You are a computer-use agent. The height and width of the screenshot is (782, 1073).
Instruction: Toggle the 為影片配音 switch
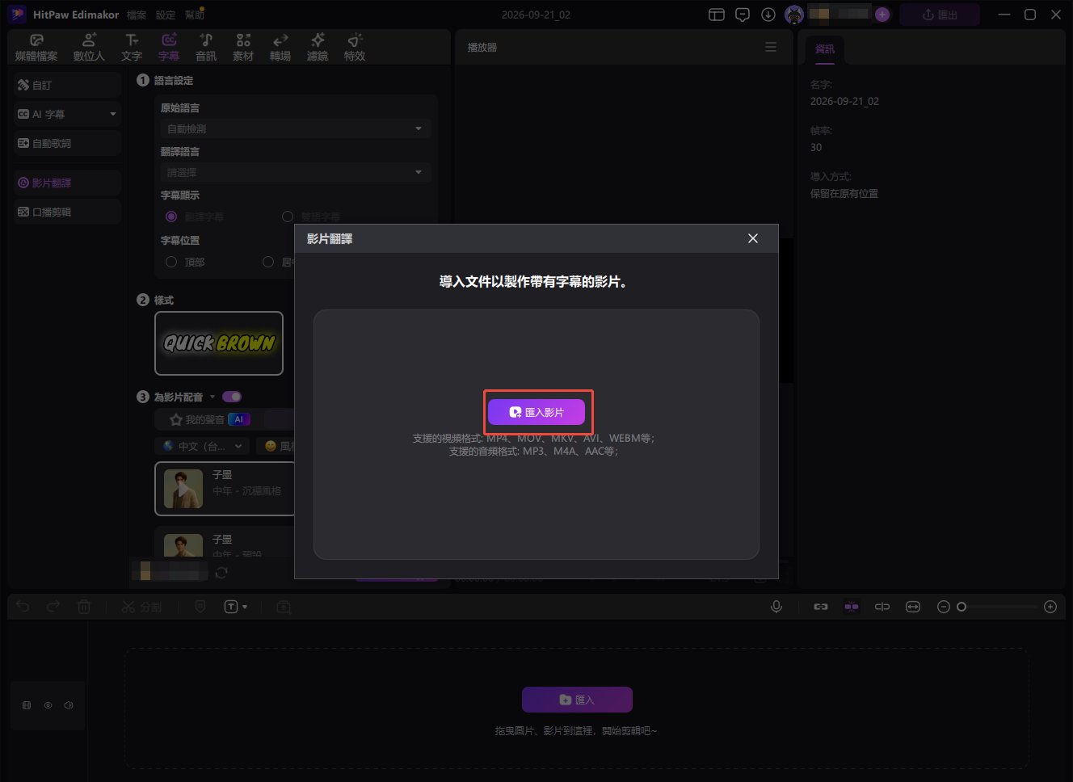(x=232, y=397)
